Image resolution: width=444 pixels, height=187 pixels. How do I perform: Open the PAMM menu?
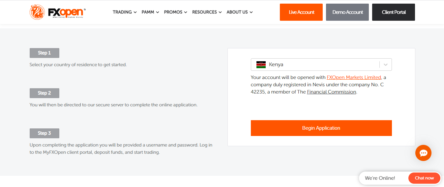click(150, 12)
